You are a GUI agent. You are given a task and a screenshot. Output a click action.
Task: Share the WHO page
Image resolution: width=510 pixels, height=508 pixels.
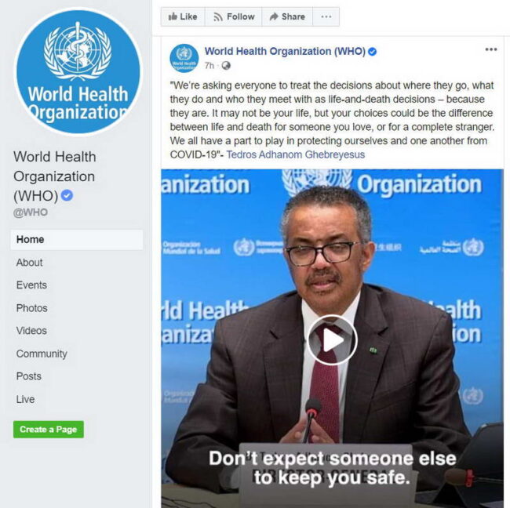(x=287, y=16)
